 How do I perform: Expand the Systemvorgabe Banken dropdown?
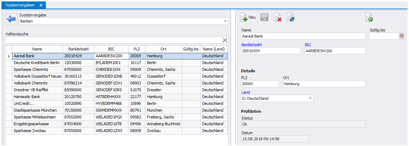pos(225,21)
